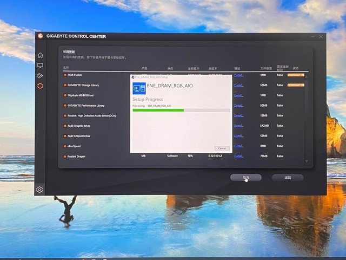Open the Detail link for AMD Graphic driver

238,126
